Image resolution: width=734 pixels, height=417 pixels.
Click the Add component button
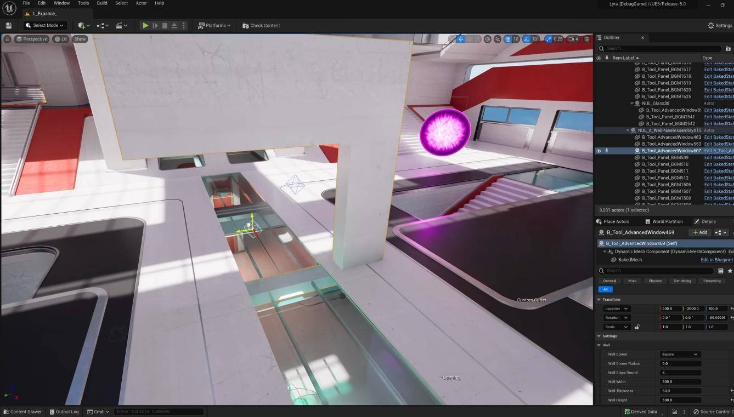pyautogui.click(x=700, y=232)
